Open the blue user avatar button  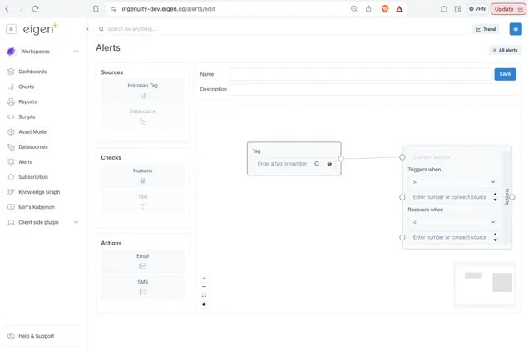(516, 29)
